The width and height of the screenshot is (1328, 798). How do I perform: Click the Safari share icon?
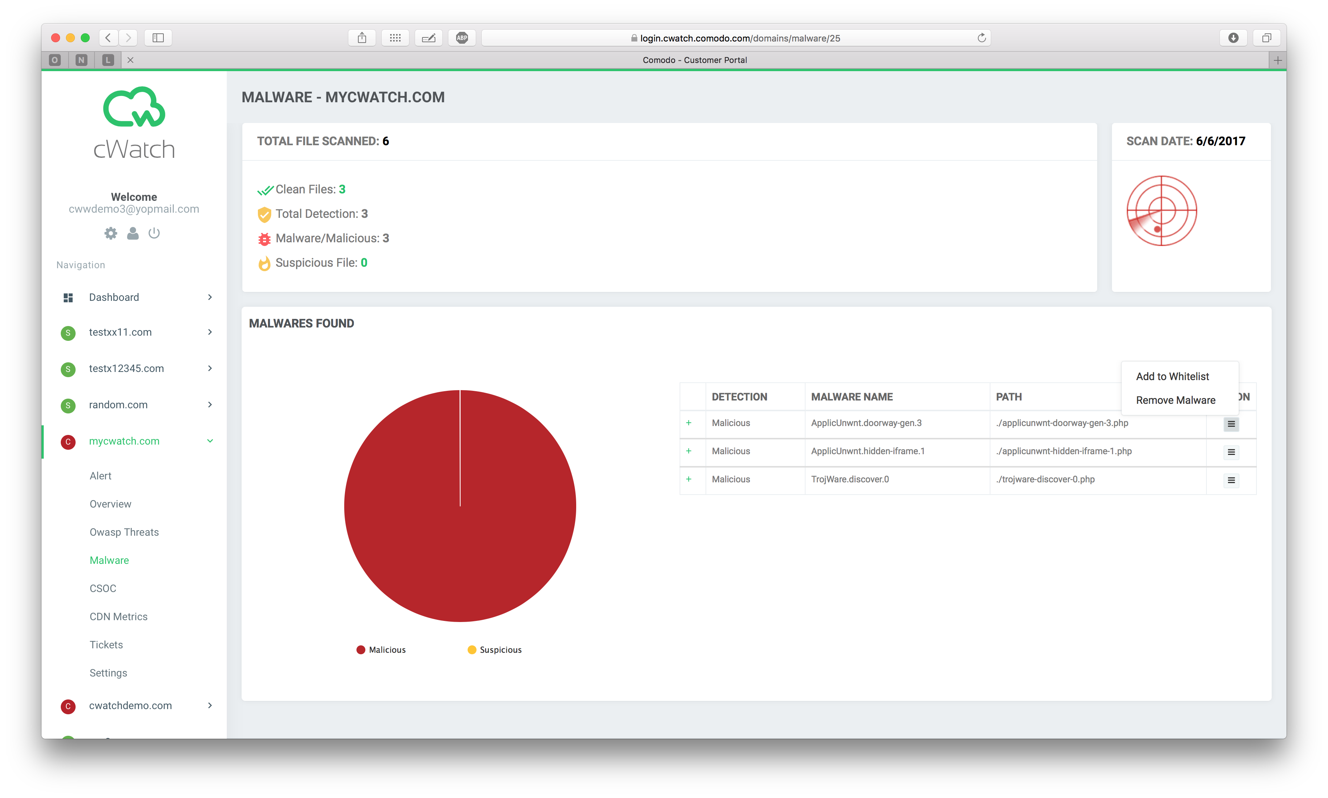click(x=362, y=38)
